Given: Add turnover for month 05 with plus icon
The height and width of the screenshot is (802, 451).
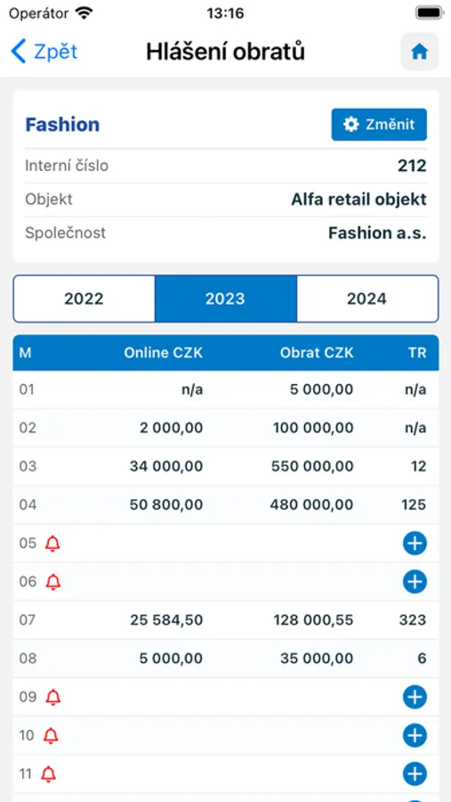Looking at the screenshot, I should [415, 544].
